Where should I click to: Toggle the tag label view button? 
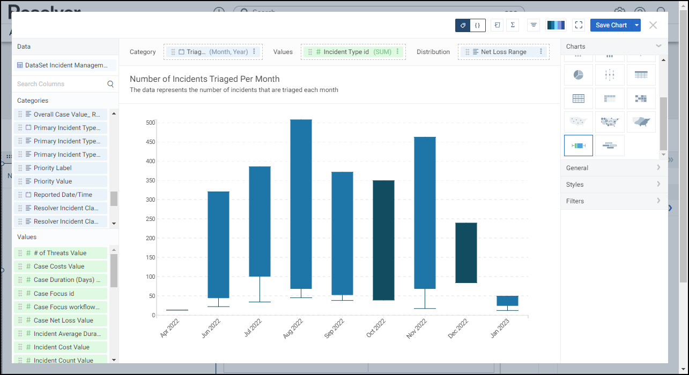point(463,25)
